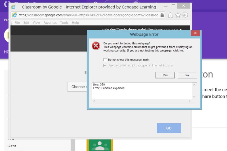Image resolution: width=227 pixels, height=151 pixels.
Task: Close the Classroom by Google IE window
Action: coord(184,6)
